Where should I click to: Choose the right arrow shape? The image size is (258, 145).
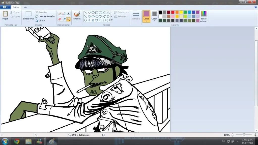tap(101, 16)
